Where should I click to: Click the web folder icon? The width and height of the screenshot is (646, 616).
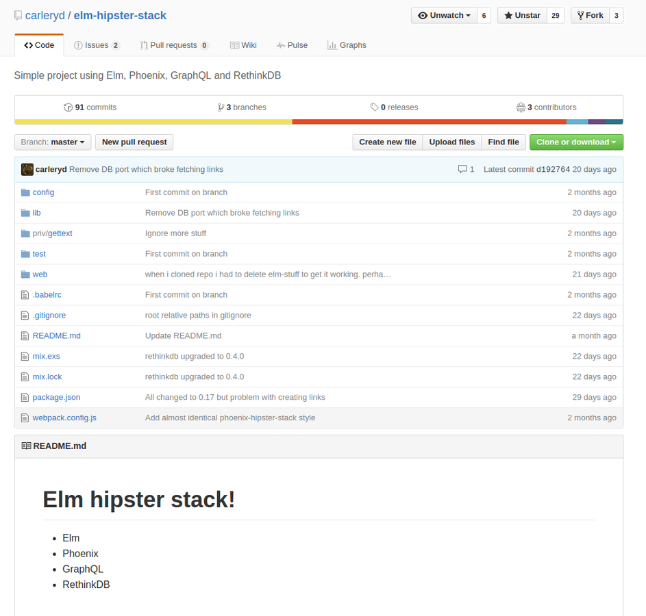click(x=25, y=274)
